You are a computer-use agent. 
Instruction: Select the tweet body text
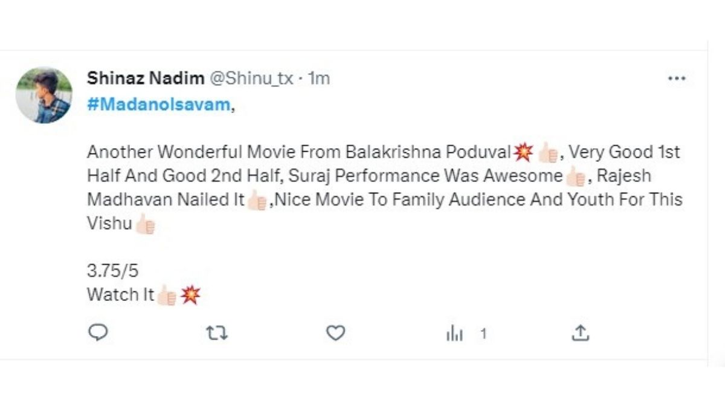(x=362, y=175)
